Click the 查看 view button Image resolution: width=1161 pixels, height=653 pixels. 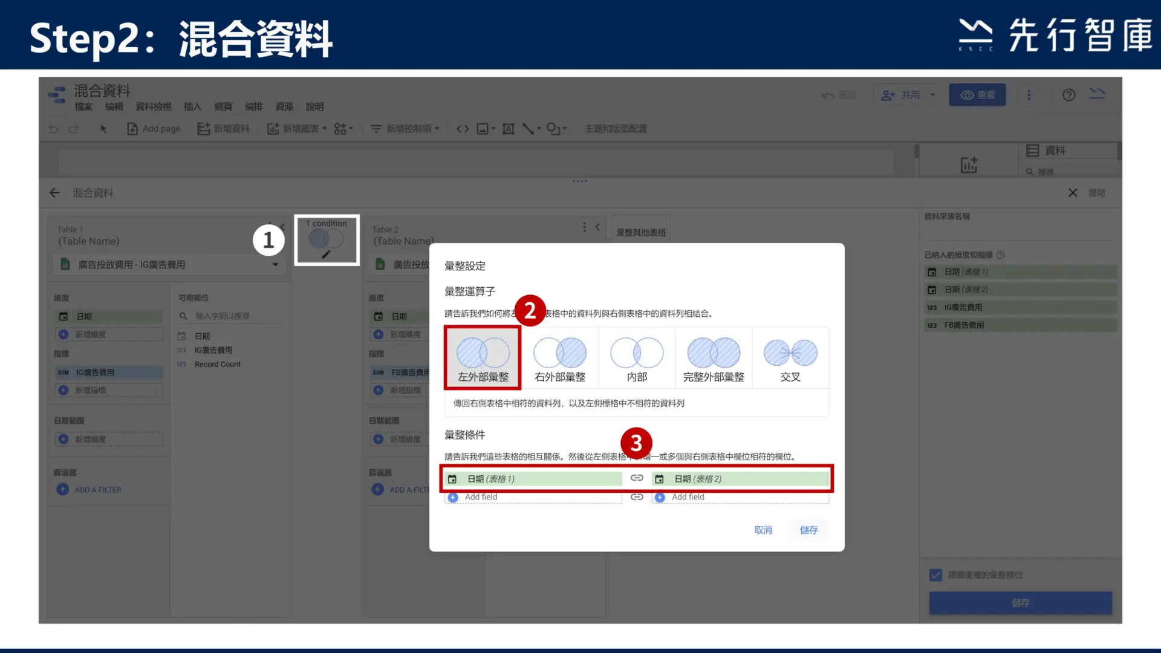click(977, 95)
